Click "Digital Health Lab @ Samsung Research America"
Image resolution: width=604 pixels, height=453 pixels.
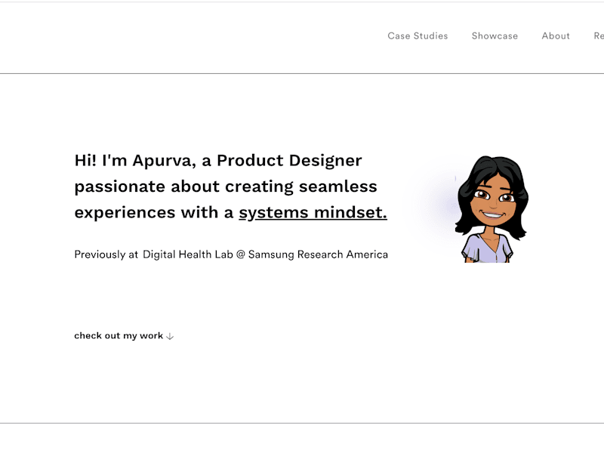point(266,254)
